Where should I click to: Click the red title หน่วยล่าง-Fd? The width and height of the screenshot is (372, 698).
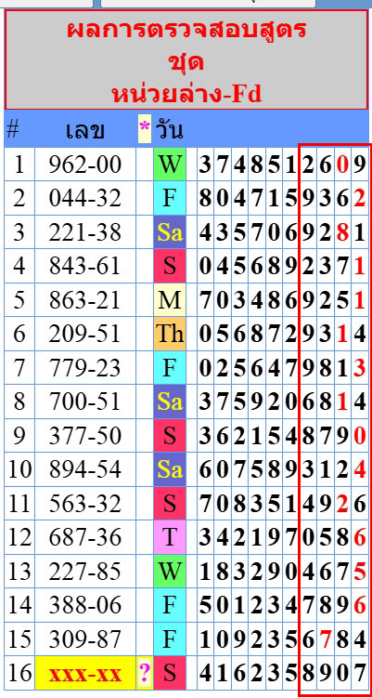click(186, 94)
